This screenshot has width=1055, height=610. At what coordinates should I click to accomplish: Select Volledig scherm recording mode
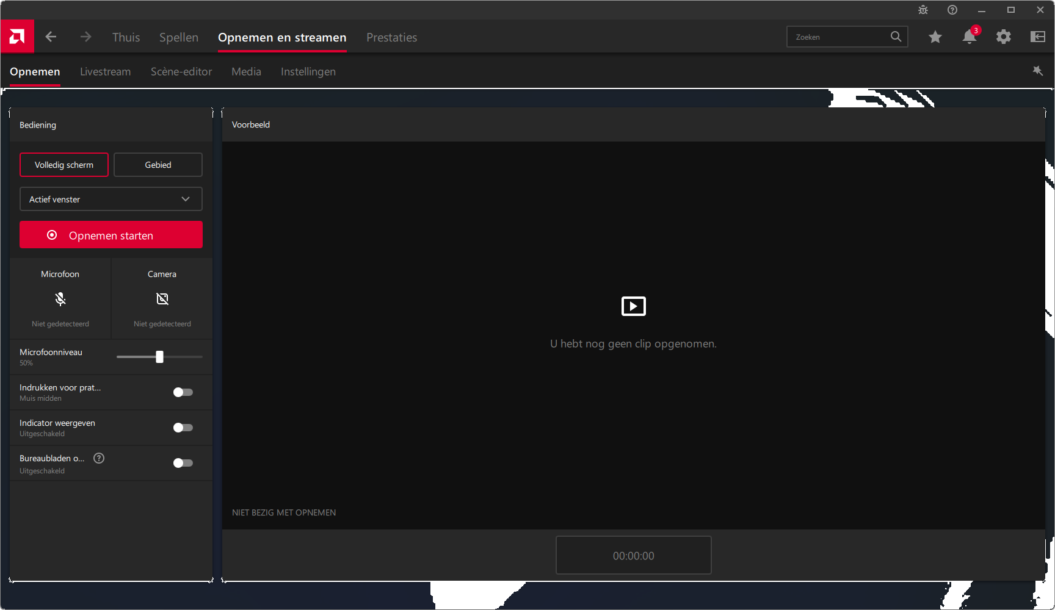pyautogui.click(x=64, y=165)
